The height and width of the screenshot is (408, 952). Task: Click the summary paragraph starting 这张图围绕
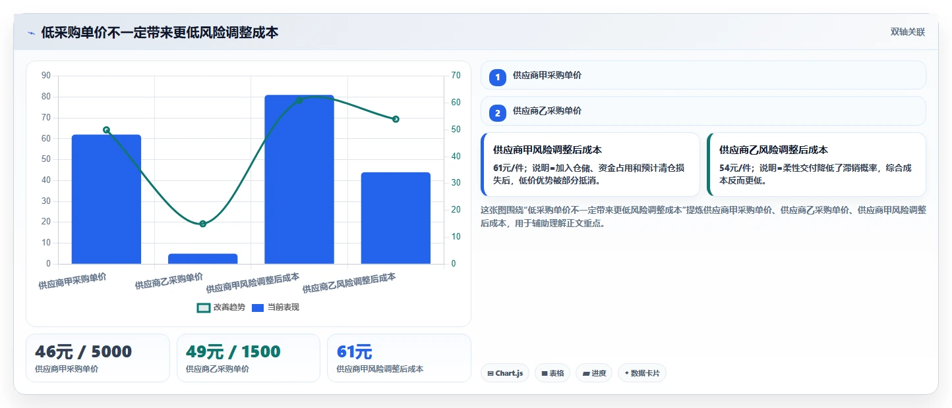tap(703, 217)
